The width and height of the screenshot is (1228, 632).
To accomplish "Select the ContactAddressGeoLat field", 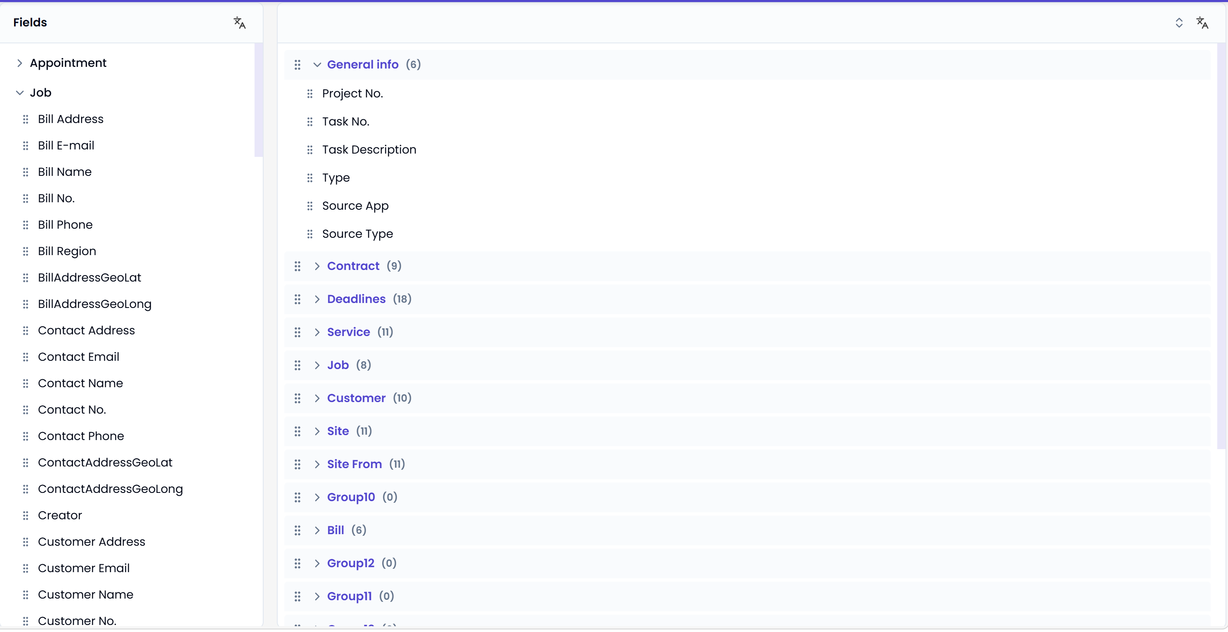I will tap(105, 463).
